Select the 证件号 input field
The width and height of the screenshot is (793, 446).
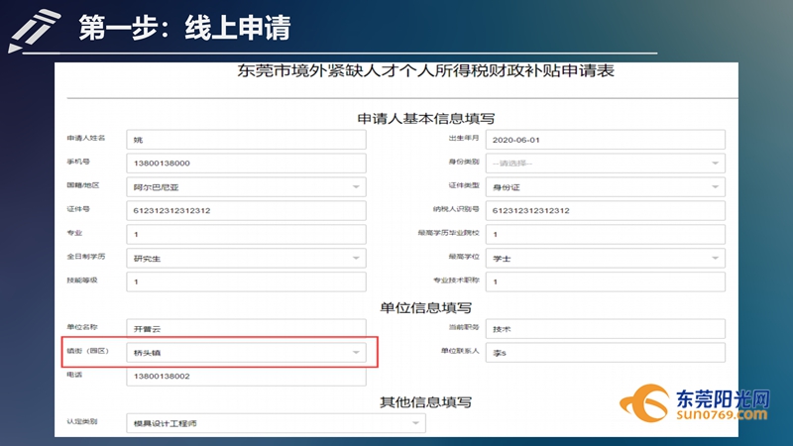(x=246, y=211)
